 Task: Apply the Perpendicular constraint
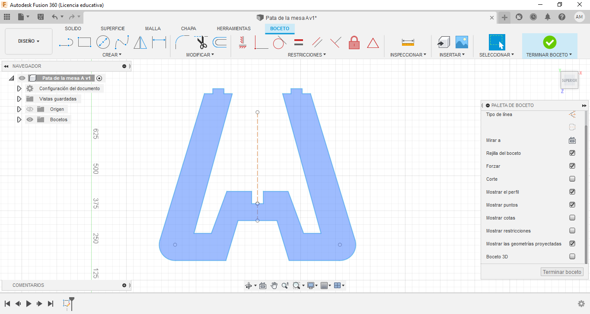click(x=335, y=42)
